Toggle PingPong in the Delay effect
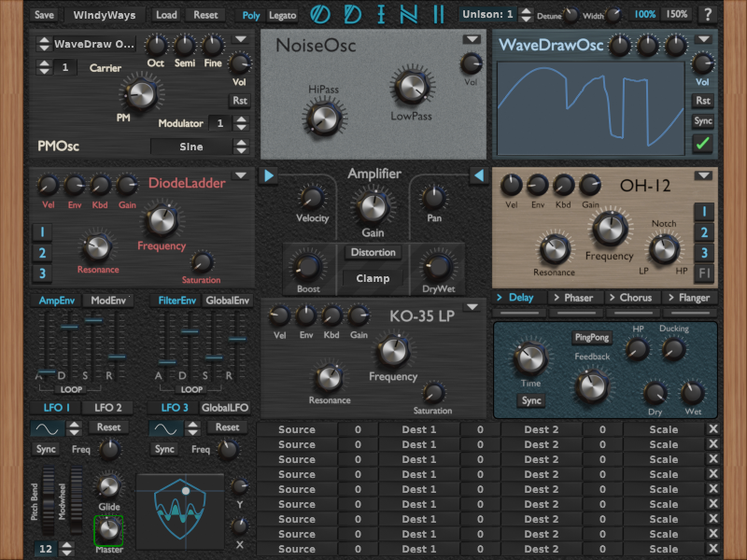This screenshot has height=560, width=747. pyautogui.click(x=592, y=337)
